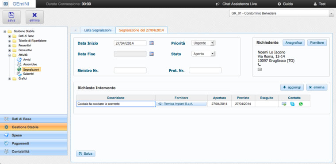Click the Fornitore column header
Image resolution: width=336 pixels, height=164 pixels.
(181, 98)
